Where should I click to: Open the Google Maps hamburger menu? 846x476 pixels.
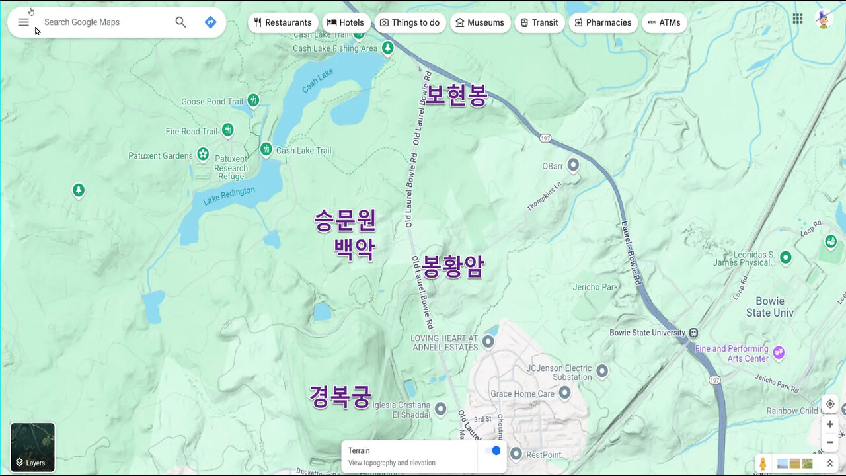(x=23, y=22)
